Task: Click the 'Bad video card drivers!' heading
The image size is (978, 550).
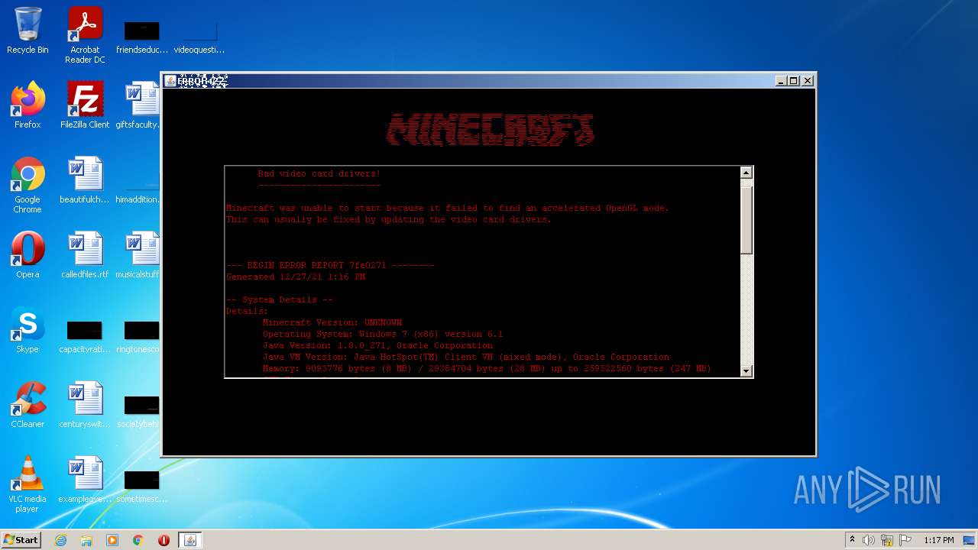Action: (319, 173)
